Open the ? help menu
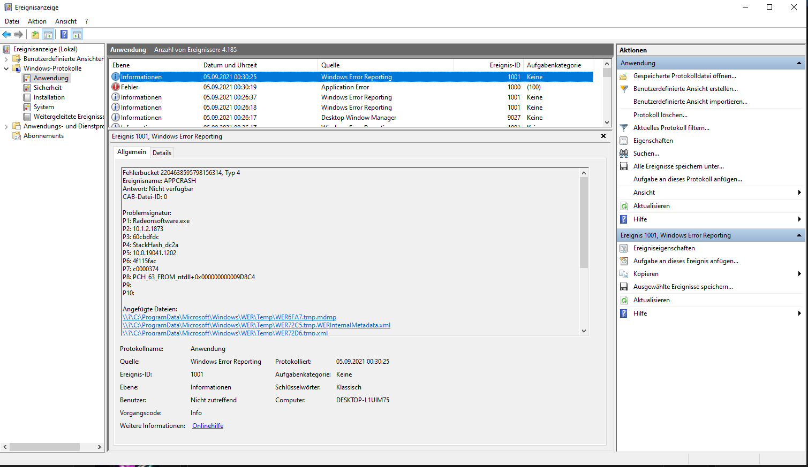 click(x=86, y=21)
